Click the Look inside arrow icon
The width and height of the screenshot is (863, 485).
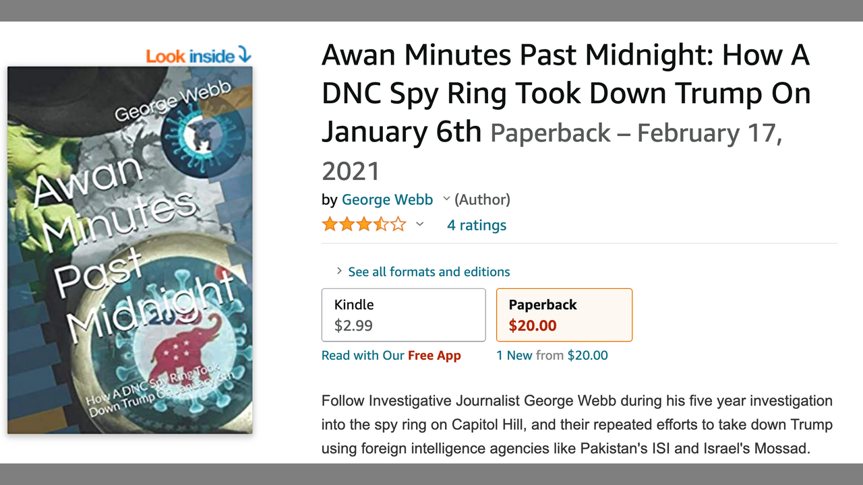[x=245, y=55]
